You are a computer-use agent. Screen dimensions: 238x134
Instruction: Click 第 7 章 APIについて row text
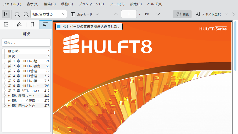[x=24, y=91]
